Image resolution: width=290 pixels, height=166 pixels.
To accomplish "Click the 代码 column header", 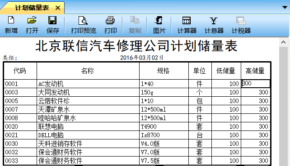I will [20, 71].
